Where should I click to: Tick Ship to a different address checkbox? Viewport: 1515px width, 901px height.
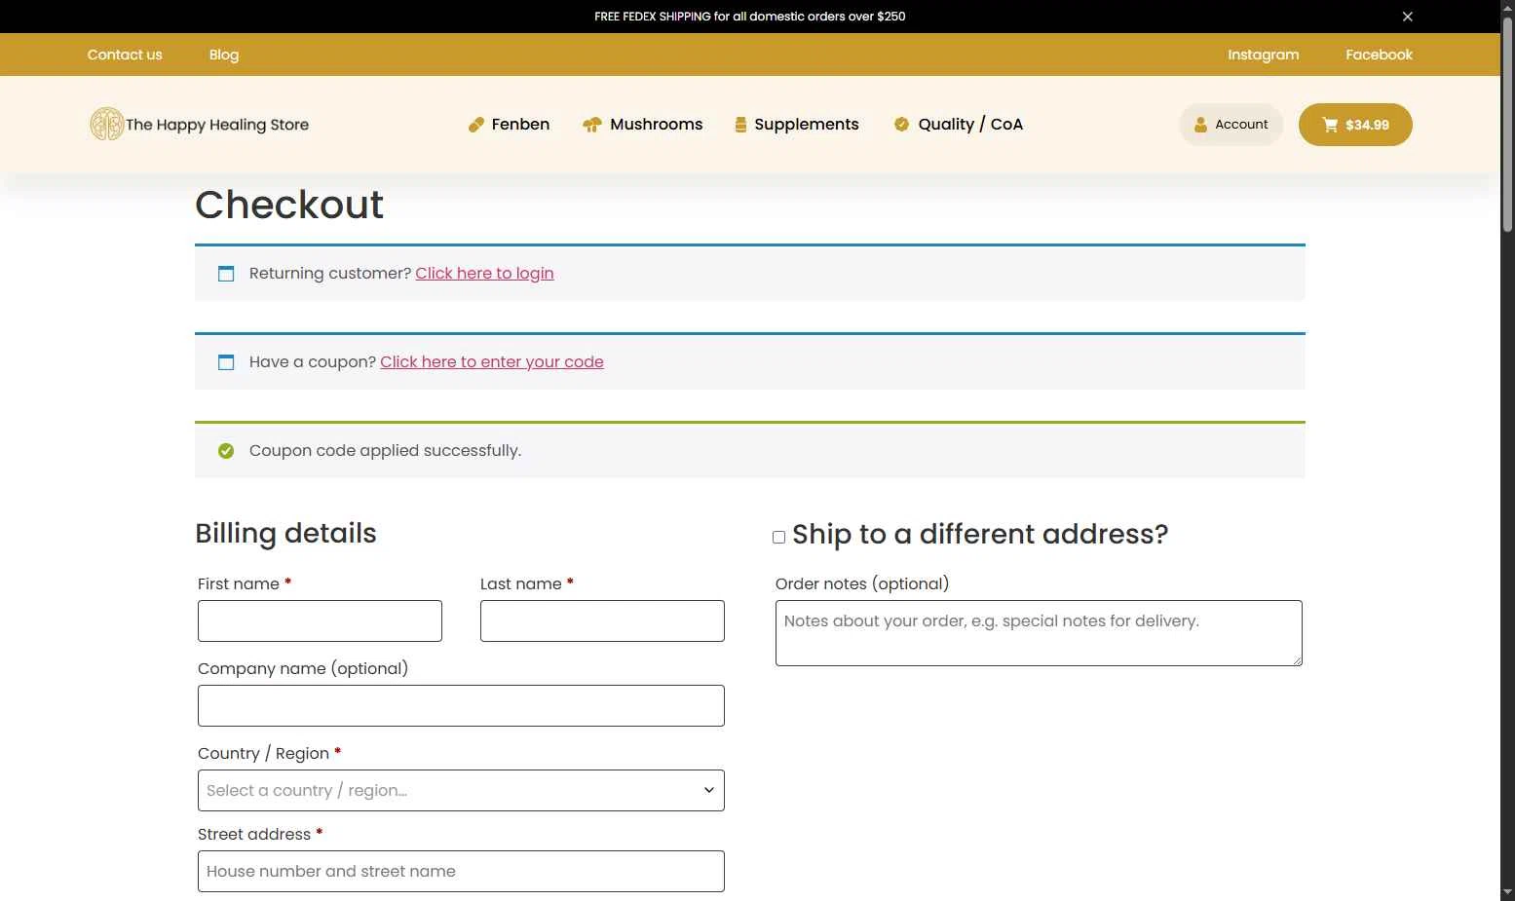778,537
